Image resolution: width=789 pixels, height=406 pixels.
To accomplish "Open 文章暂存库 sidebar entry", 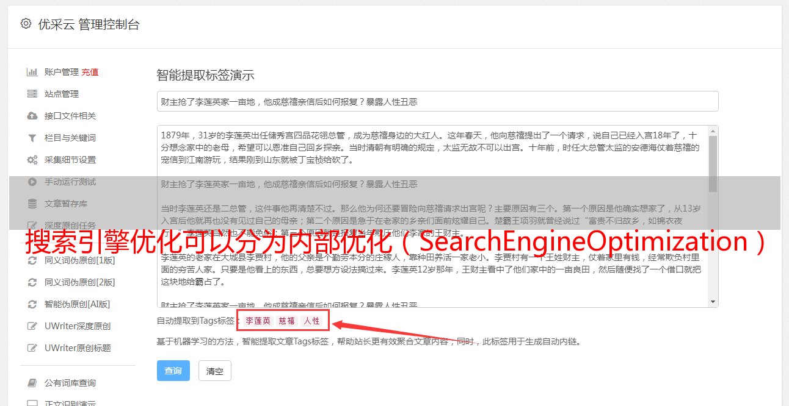I will click(66, 204).
